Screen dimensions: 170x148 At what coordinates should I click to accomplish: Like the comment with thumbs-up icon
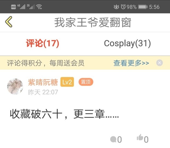pos(140,137)
